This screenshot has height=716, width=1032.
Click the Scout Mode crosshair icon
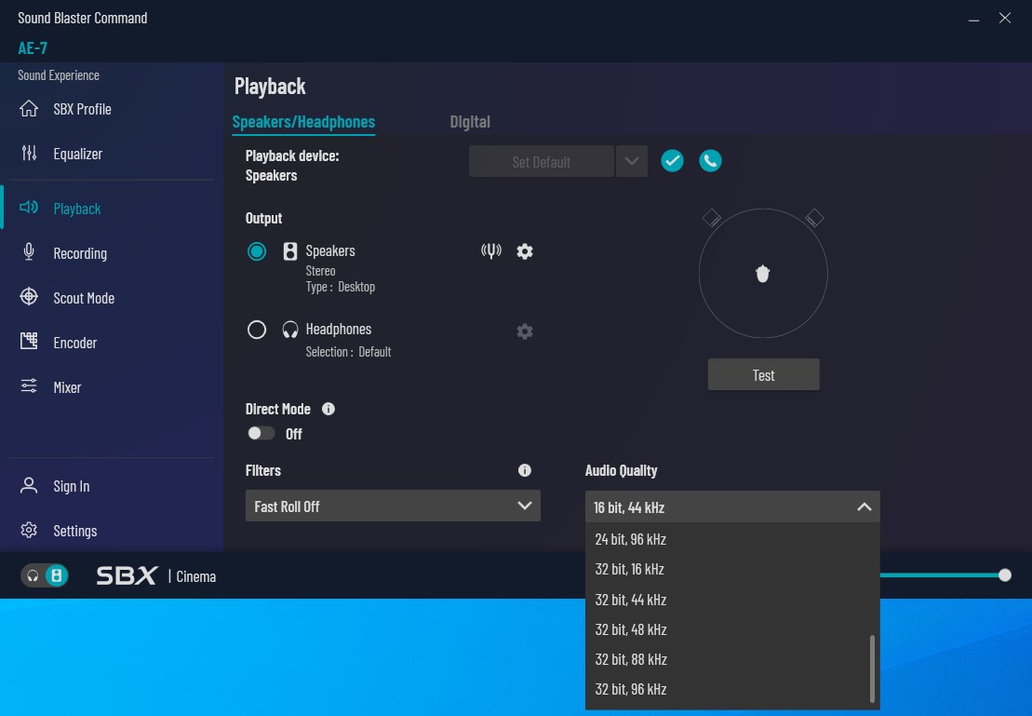29,297
